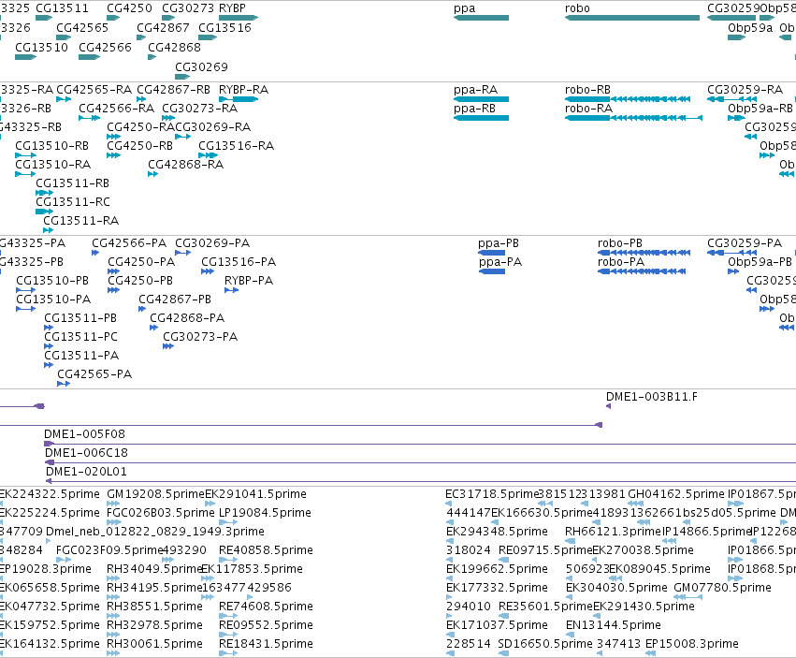796x658 pixels.
Task: Select protein label CG42566-PA
Action: [x=129, y=243]
